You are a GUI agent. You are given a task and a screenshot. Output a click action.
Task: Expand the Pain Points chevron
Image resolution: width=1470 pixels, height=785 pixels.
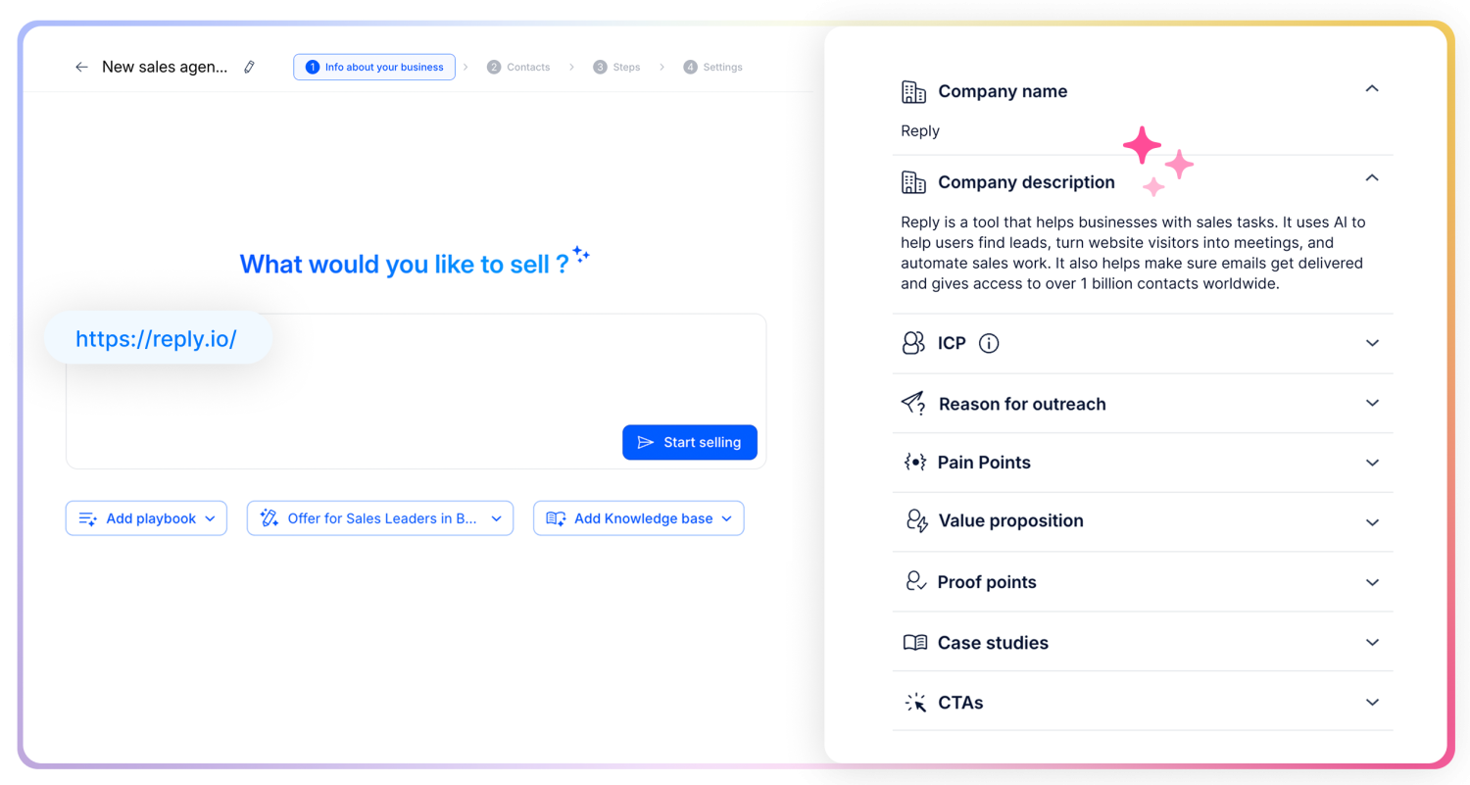coord(1372,463)
